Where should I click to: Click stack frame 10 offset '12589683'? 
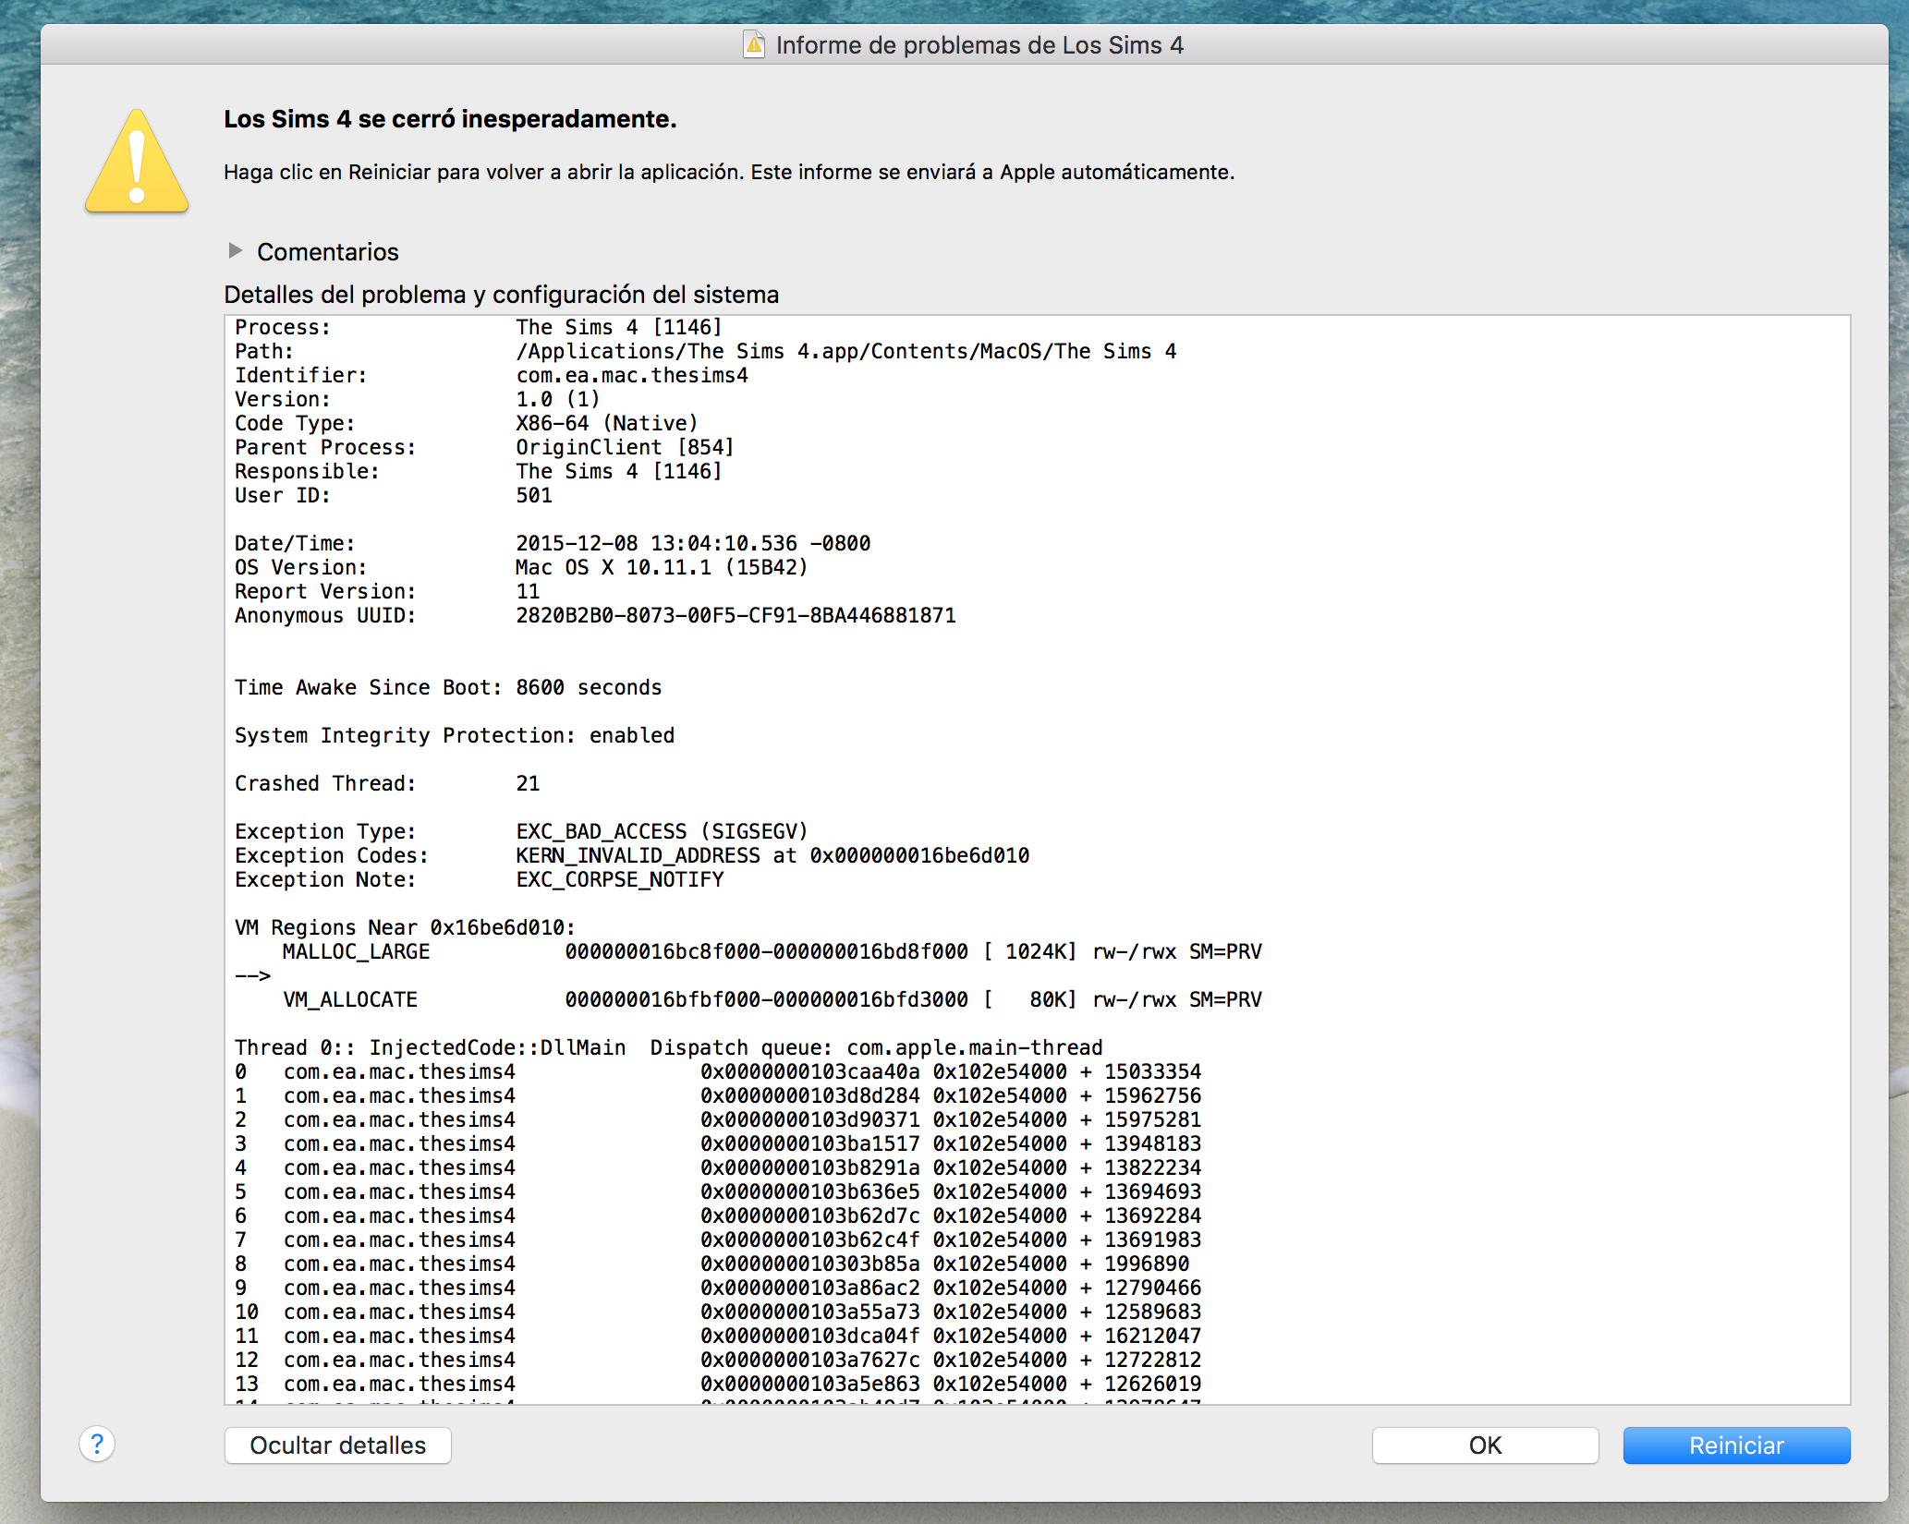[x=1153, y=1312]
